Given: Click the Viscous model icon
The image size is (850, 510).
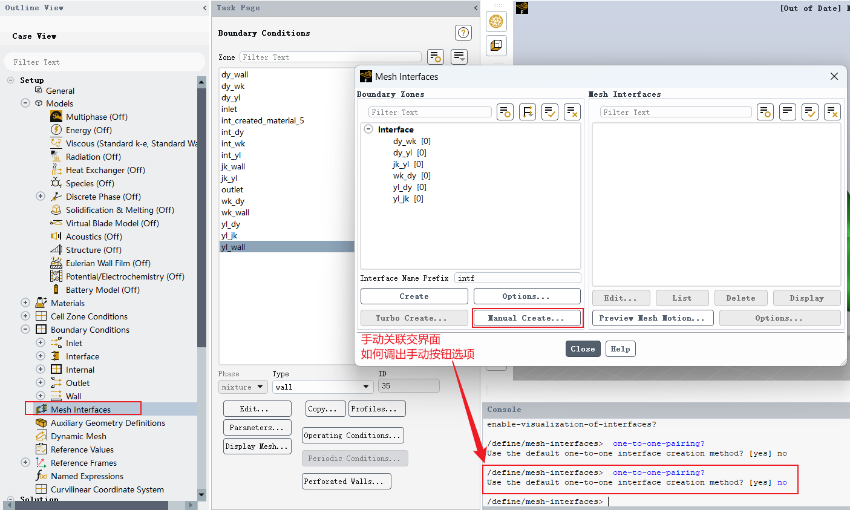Looking at the screenshot, I should [56, 143].
